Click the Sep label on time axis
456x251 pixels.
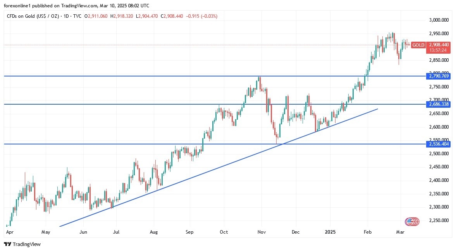point(189,232)
